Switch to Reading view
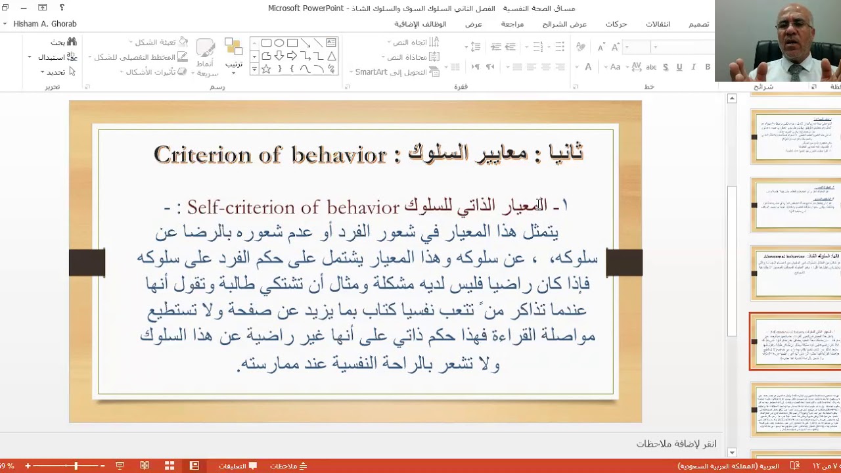841x473 pixels. coord(145,466)
